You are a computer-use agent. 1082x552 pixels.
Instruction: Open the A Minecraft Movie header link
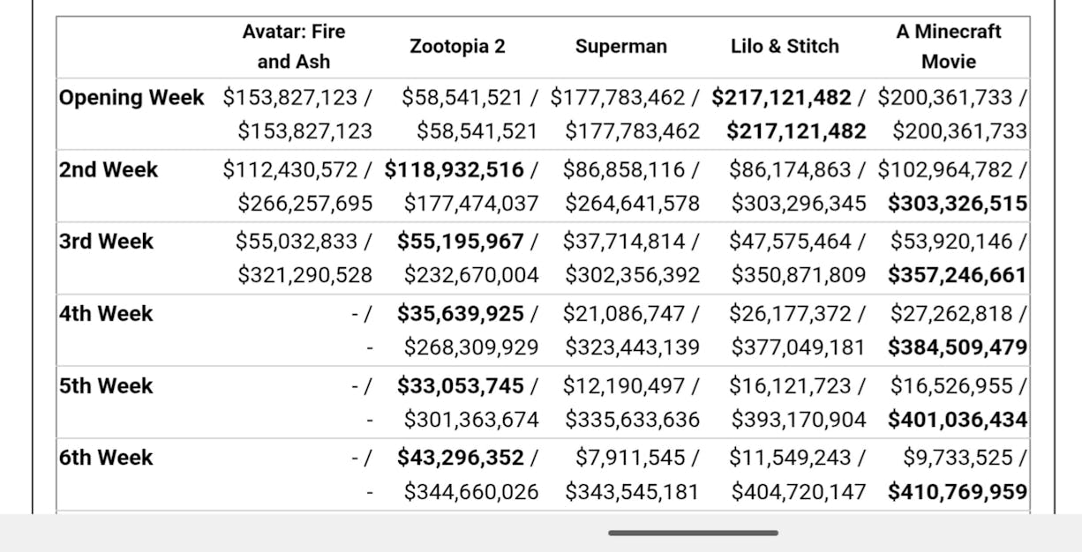click(948, 47)
